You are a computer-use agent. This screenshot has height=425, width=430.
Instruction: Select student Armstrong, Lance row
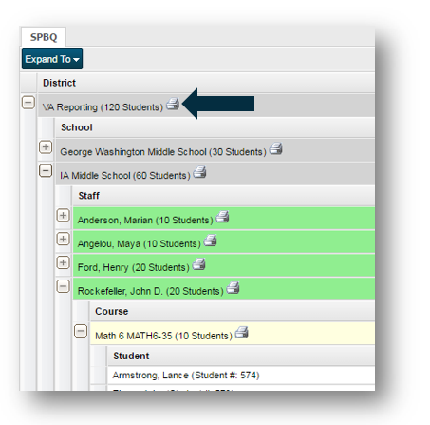pyautogui.click(x=241, y=376)
